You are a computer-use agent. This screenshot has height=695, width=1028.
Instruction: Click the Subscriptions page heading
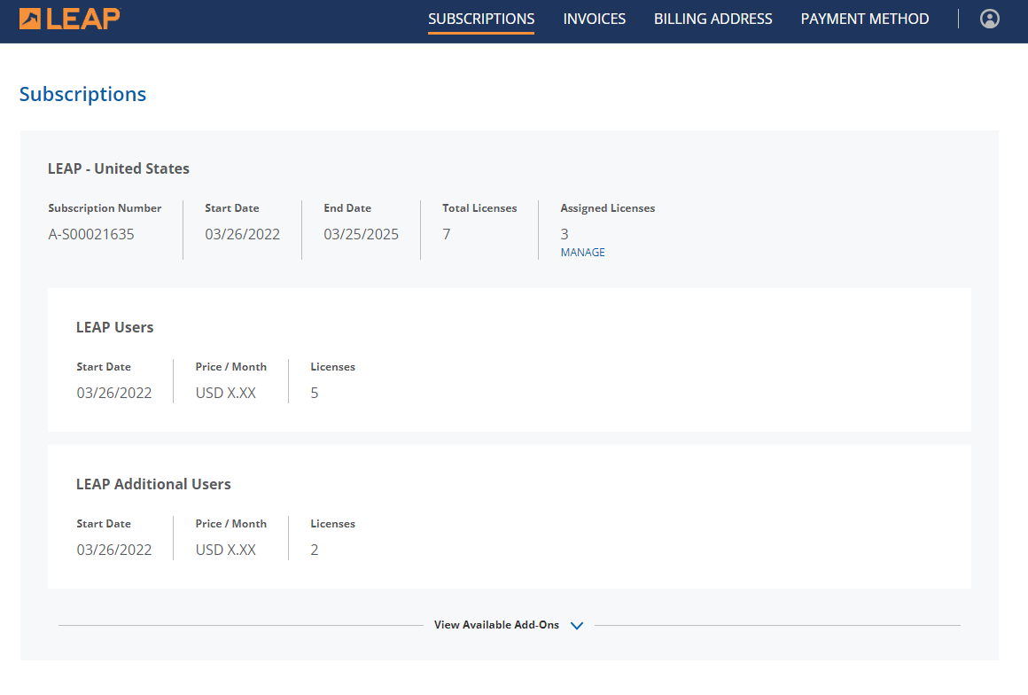pyautogui.click(x=82, y=94)
